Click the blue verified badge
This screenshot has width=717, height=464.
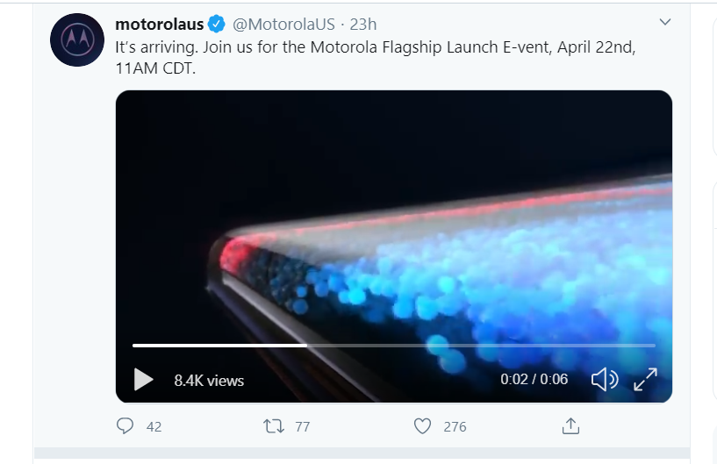(216, 24)
